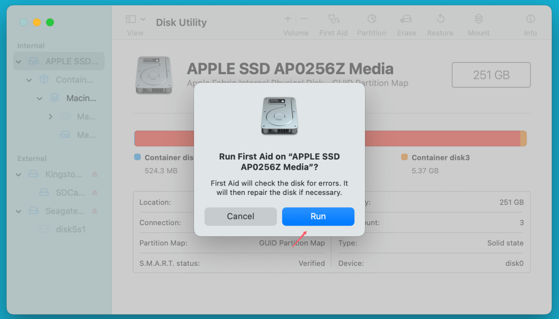Click the "524.3 MB" size value
559x319 pixels.
pos(162,171)
